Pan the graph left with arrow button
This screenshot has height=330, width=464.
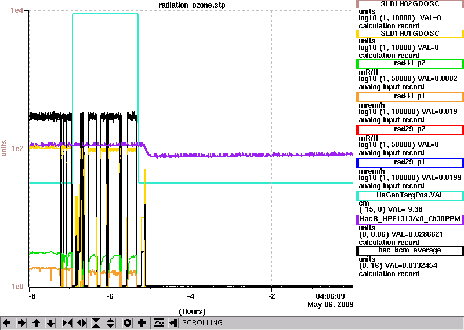7,323
